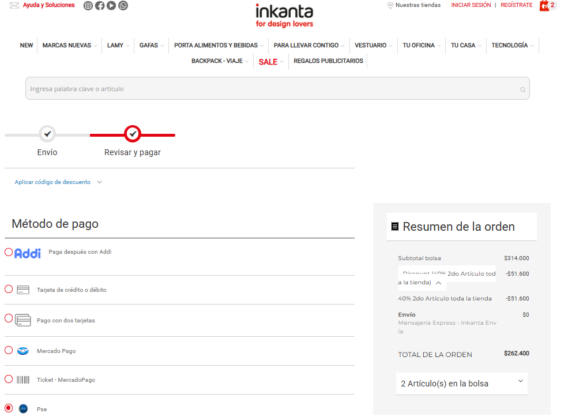Open the NEW menu item

tap(27, 45)
